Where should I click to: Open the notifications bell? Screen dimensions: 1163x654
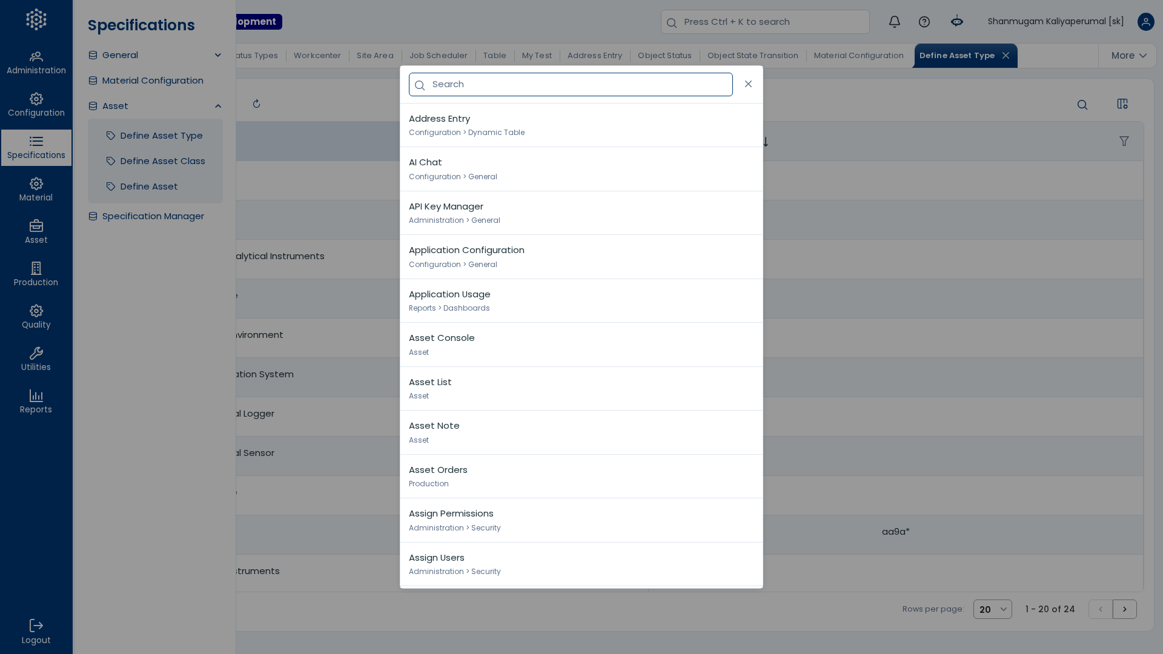point(895,22)
